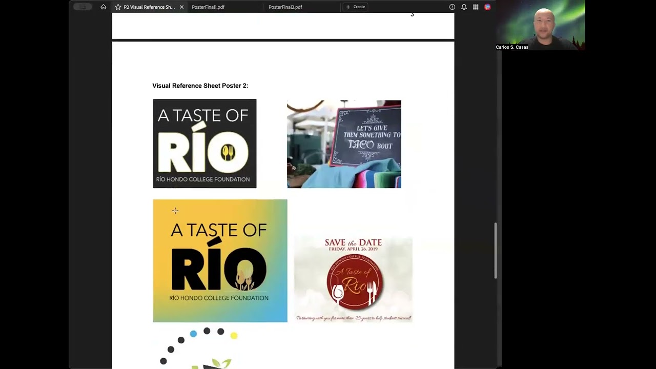Open the PosterFinal2.pdf tab
This screenshot has width=656, height=369.
click(285, 7)
